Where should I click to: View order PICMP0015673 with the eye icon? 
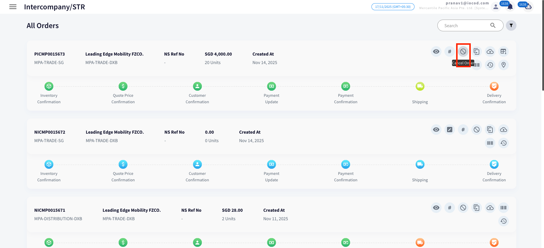pyautogui.click(x=436, y=52)
